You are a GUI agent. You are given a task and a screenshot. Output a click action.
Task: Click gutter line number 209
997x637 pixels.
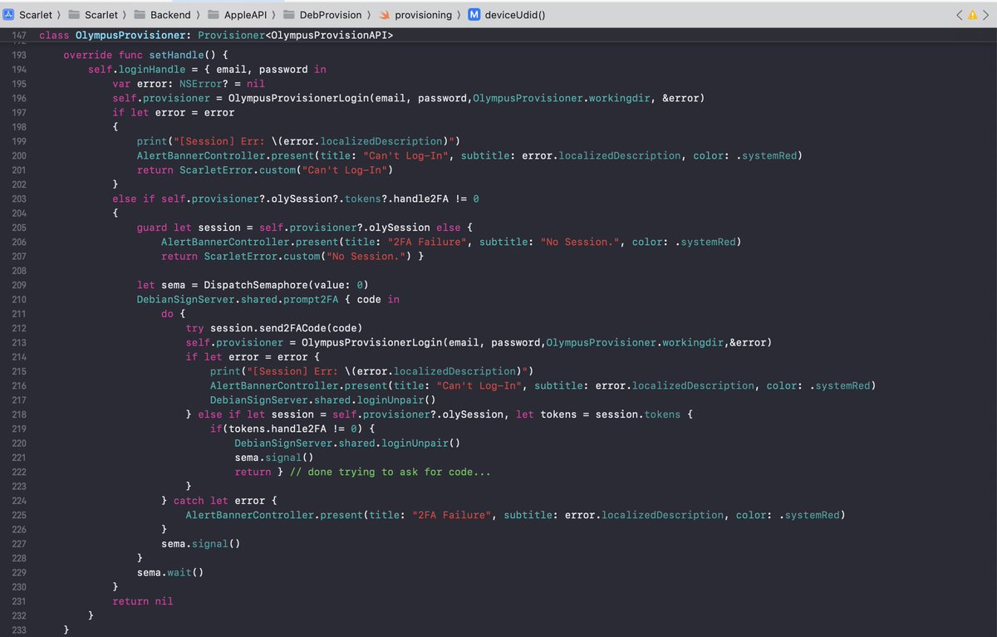click(20, 285)
